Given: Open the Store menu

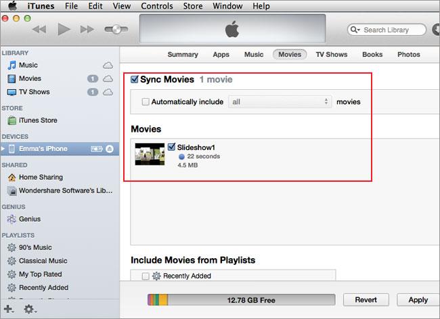Looking at the screenshot, I should click(x=193, y=6).
